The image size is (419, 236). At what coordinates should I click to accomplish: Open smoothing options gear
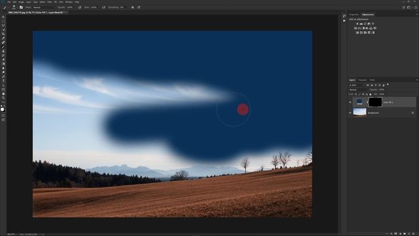click(132, 7)
